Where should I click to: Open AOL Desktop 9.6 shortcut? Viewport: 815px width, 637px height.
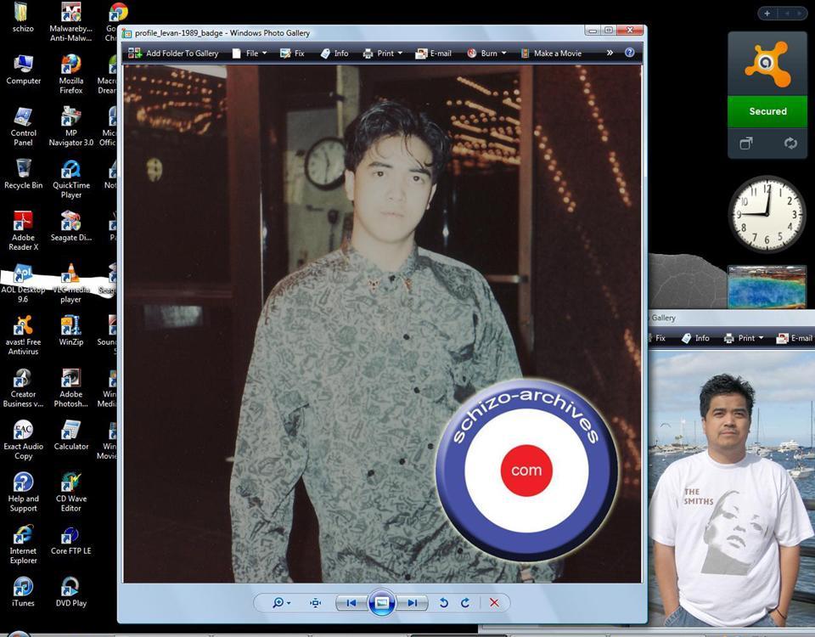point(24,284)
